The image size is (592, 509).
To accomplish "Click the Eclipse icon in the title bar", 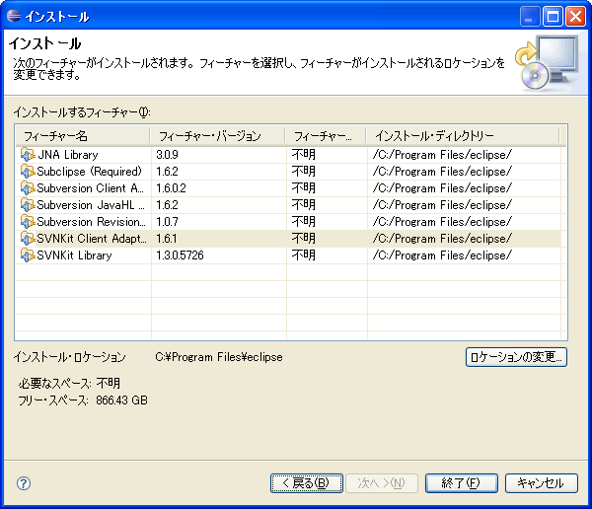I will (14, 16).
